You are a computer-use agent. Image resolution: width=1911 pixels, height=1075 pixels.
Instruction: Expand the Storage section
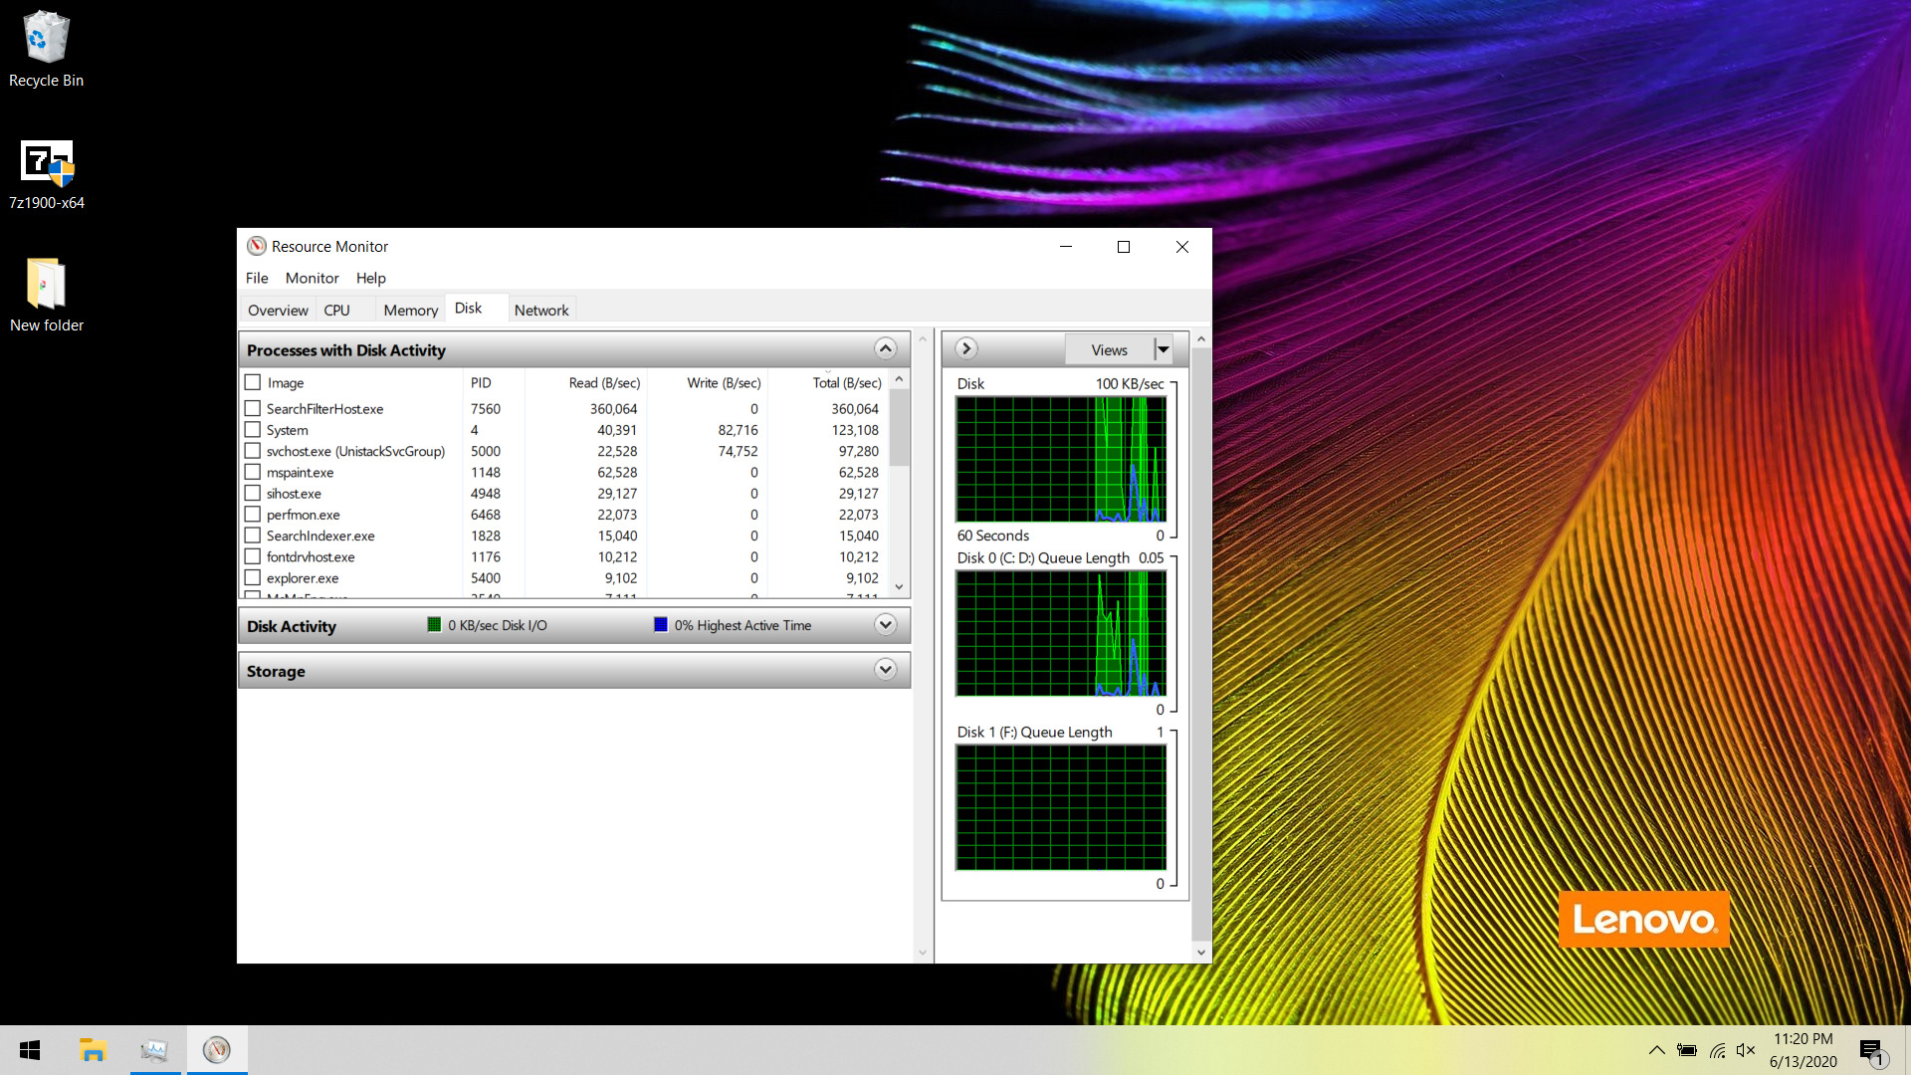click(885, 670)
